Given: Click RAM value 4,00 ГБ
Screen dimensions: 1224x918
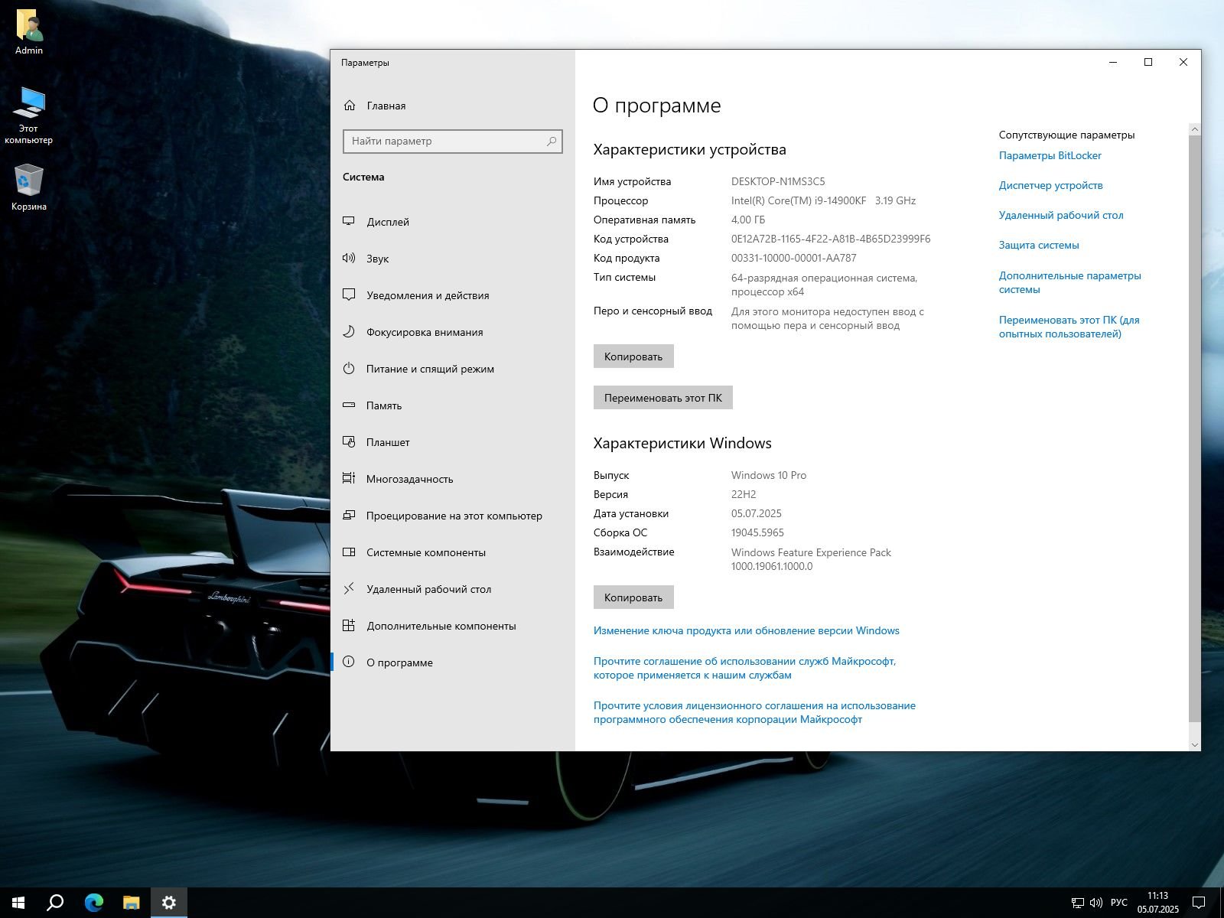Looking at the screenshot, I should [748, 220].
